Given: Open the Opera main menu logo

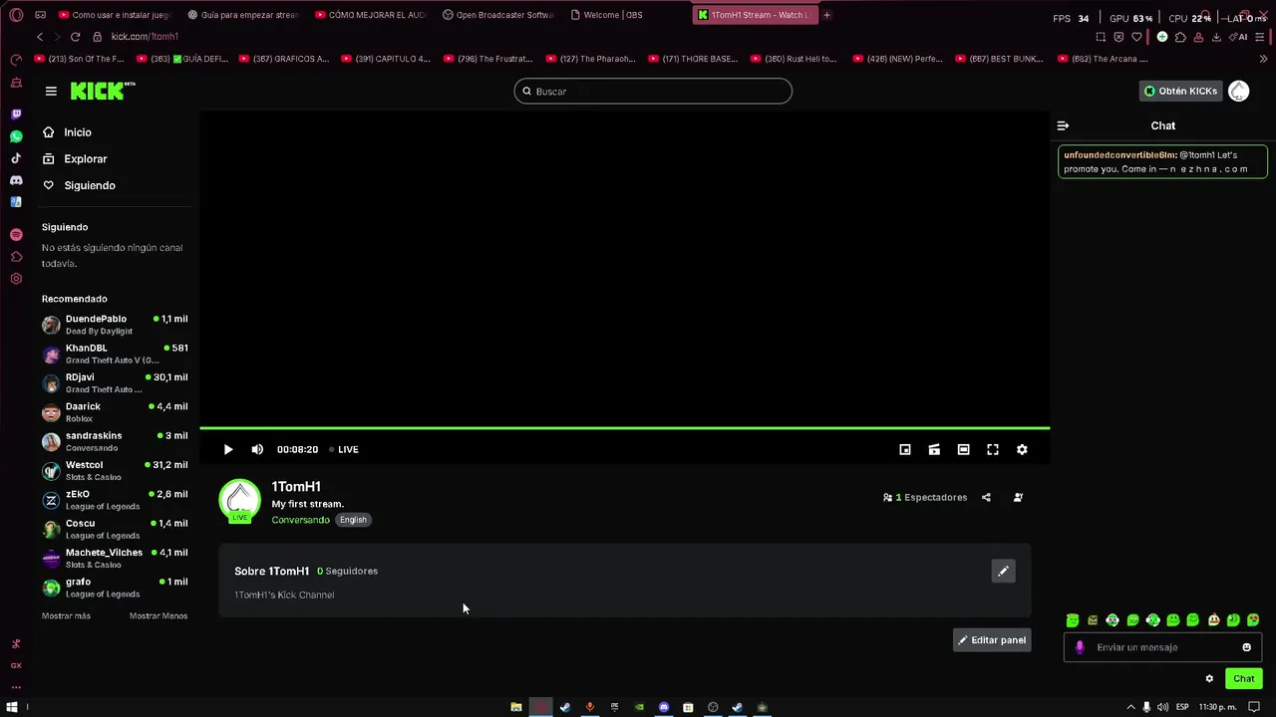Looking at the screenshot, I should click(x=16, y=15).
